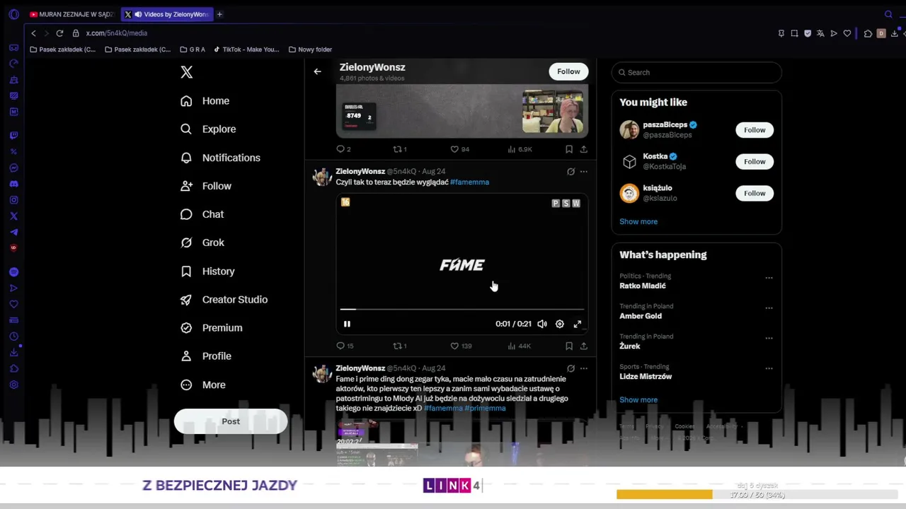
Task: Click the browser back arrow
Action: click(x=33, y=33)
